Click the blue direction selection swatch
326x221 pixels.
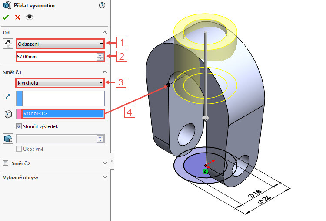coord(19,99)
